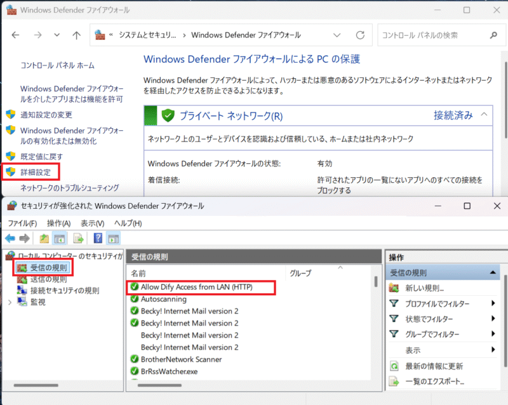The image size is (508, 405).
Task: Select 受信の規則 in the tree
Action: (49, 268)
